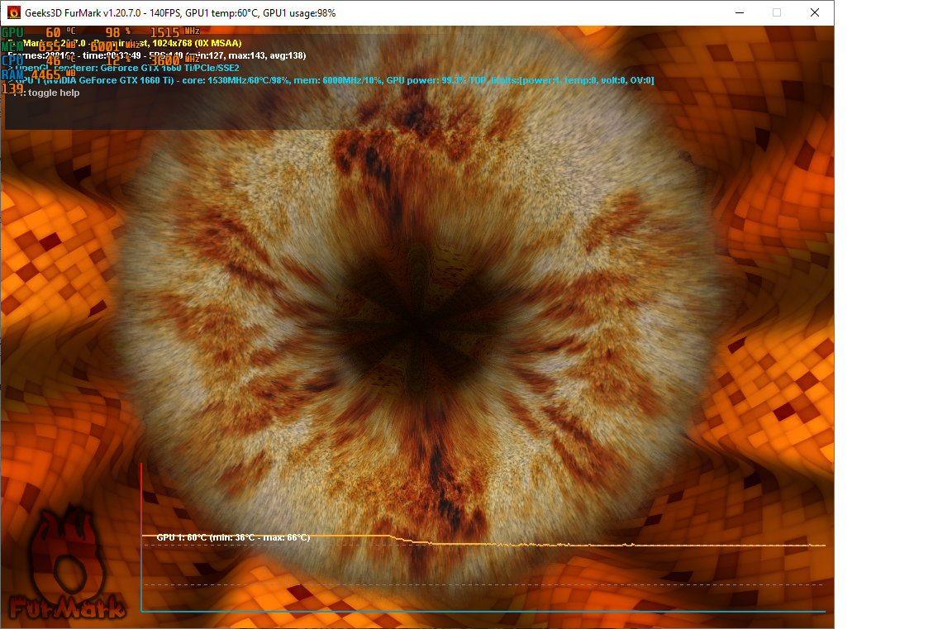Click the green "GPU" OSD label
Image resolution: width=952 pixels, height=629 pixels.
12,33
